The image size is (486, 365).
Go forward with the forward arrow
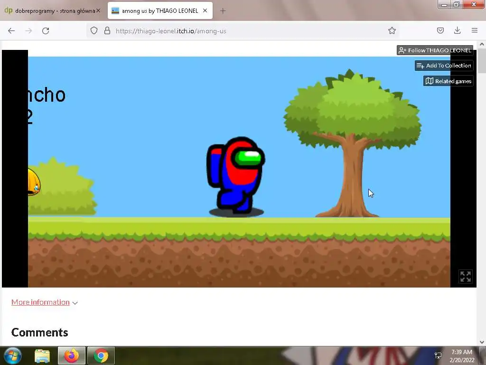click(28, 31)
